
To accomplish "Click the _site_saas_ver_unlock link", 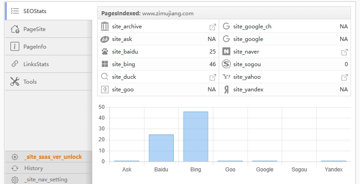I will (53, 157).
